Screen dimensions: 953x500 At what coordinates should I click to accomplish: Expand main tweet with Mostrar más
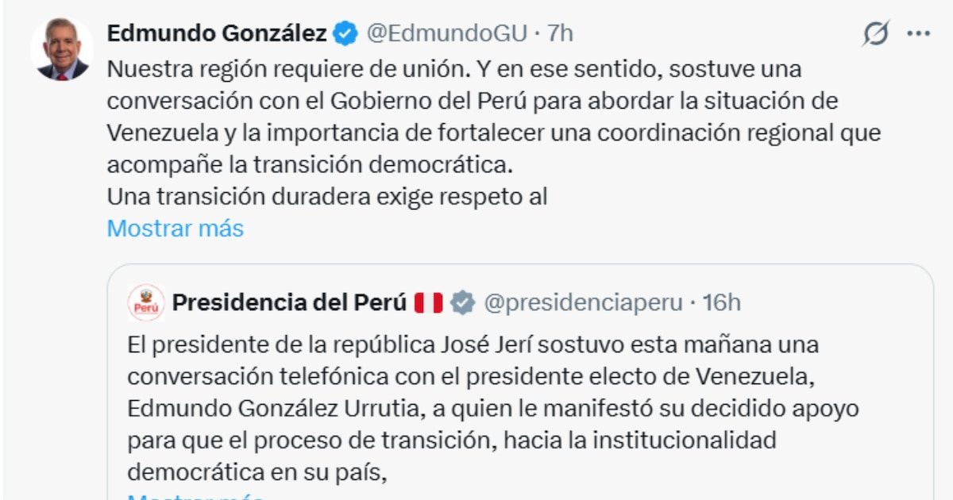(x=175, y=229)
